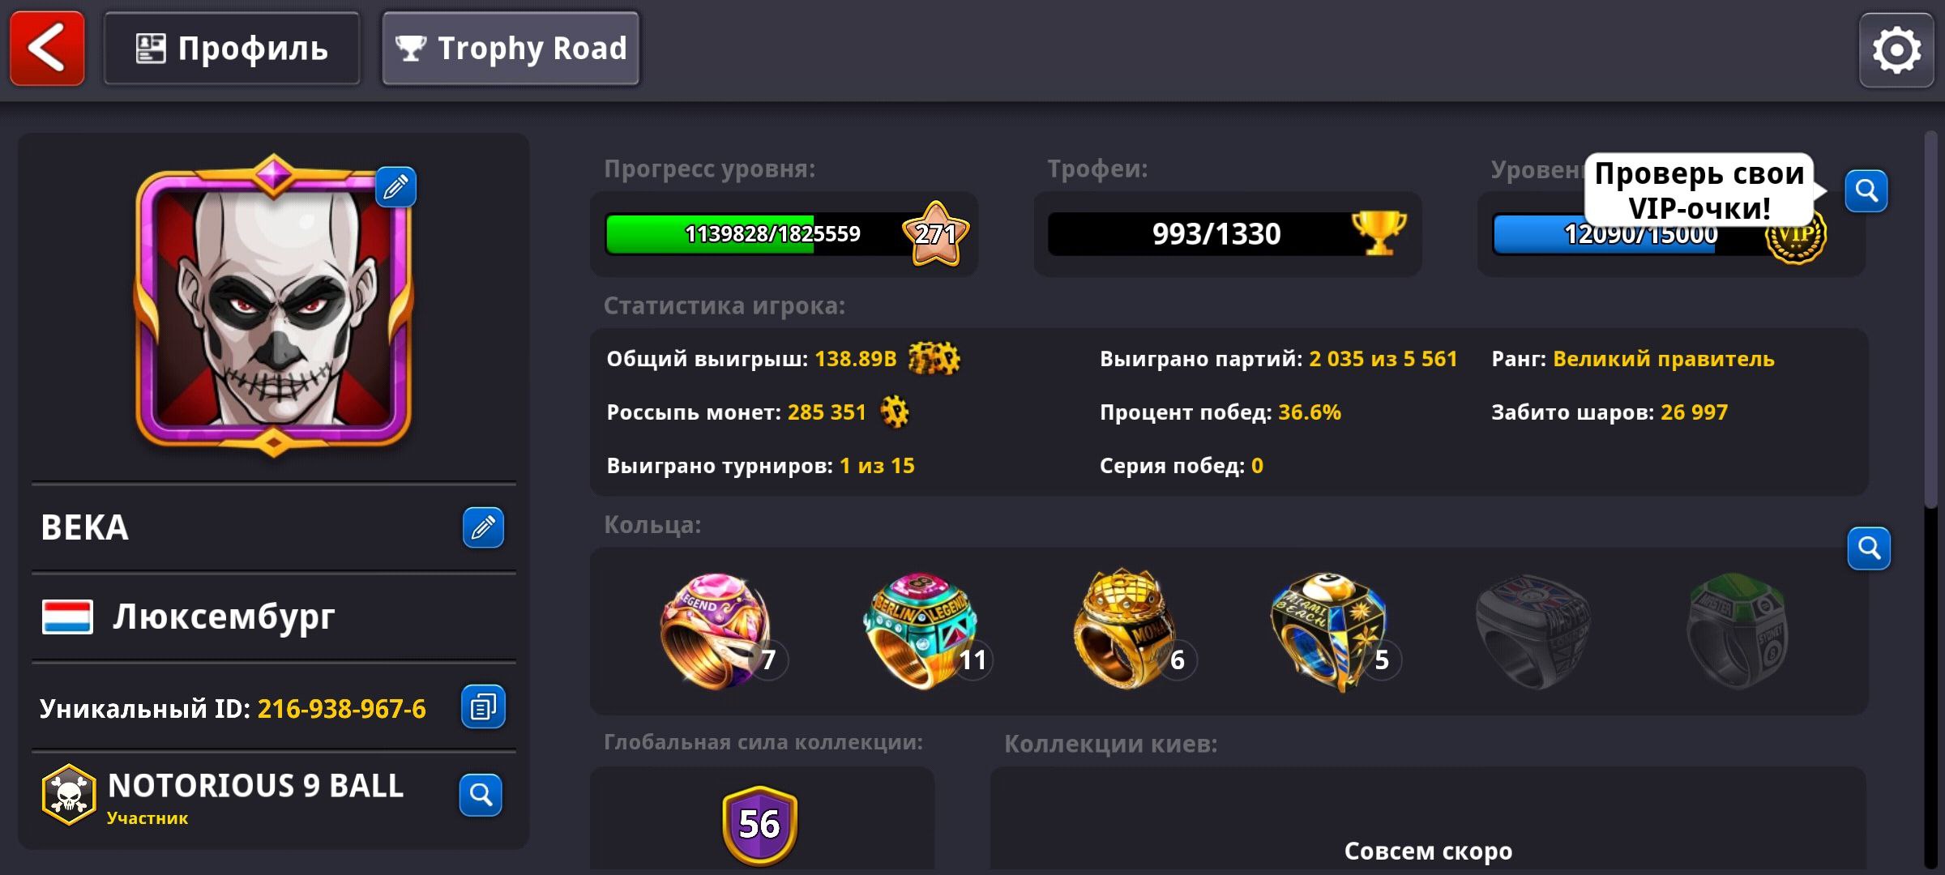This screenshot has height=875, width=1945.
Task: Click the collection power 56 shield
Action: [760, 825]
